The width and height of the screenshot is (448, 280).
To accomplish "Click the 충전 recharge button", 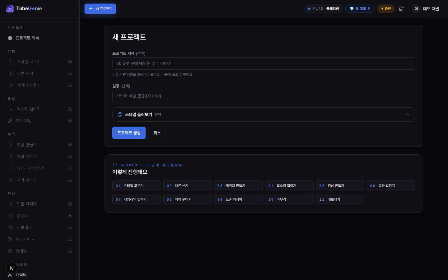I will (386, 9).
